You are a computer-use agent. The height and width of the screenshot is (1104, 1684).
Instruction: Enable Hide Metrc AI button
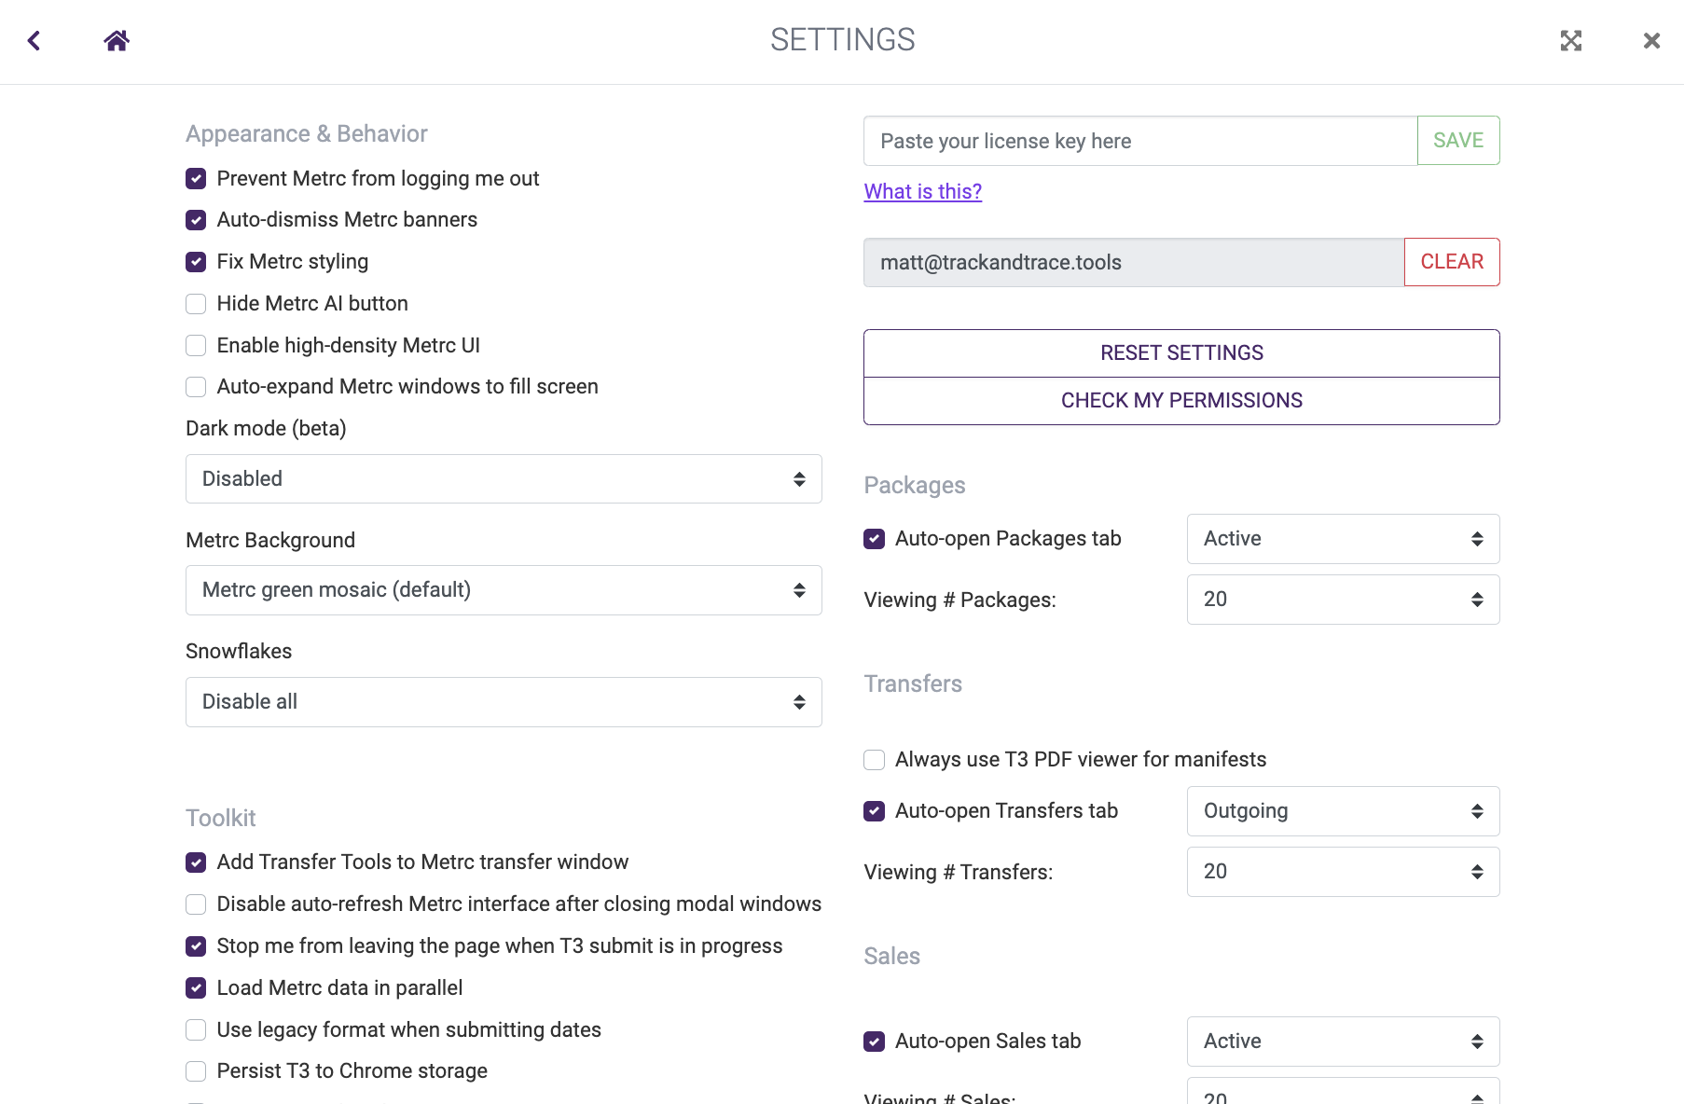coord(196,304)
